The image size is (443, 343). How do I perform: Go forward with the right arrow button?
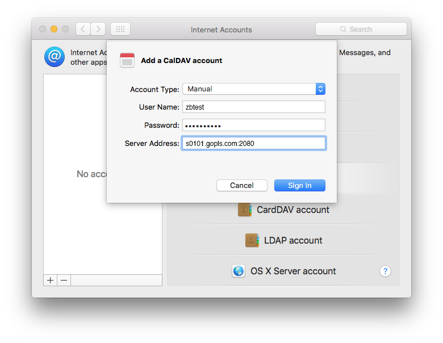coord(98,29)
